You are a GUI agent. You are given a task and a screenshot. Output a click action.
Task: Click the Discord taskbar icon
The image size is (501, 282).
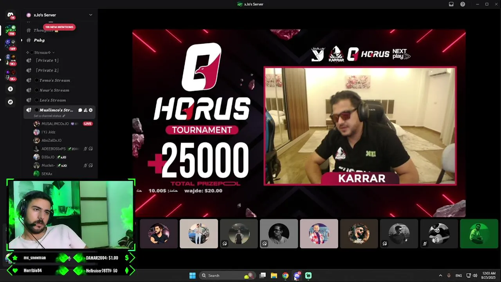click(297, 276)
